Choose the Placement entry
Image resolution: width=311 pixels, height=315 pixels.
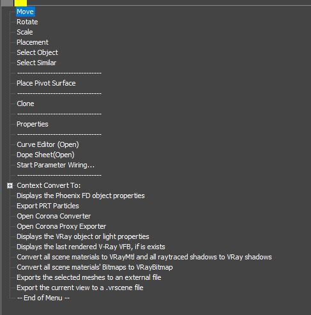click(x=33, y=42)
